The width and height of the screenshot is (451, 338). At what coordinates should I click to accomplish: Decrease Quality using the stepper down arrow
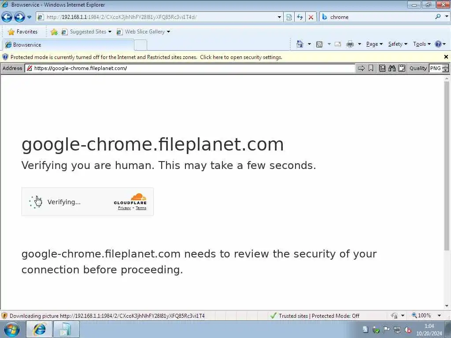pyautogui.click(x=446, y=70)
